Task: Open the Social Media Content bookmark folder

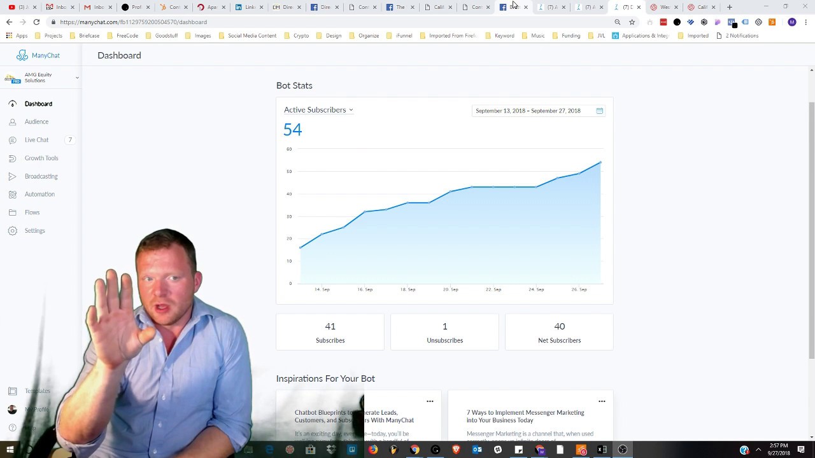Action: coord(248,36)
